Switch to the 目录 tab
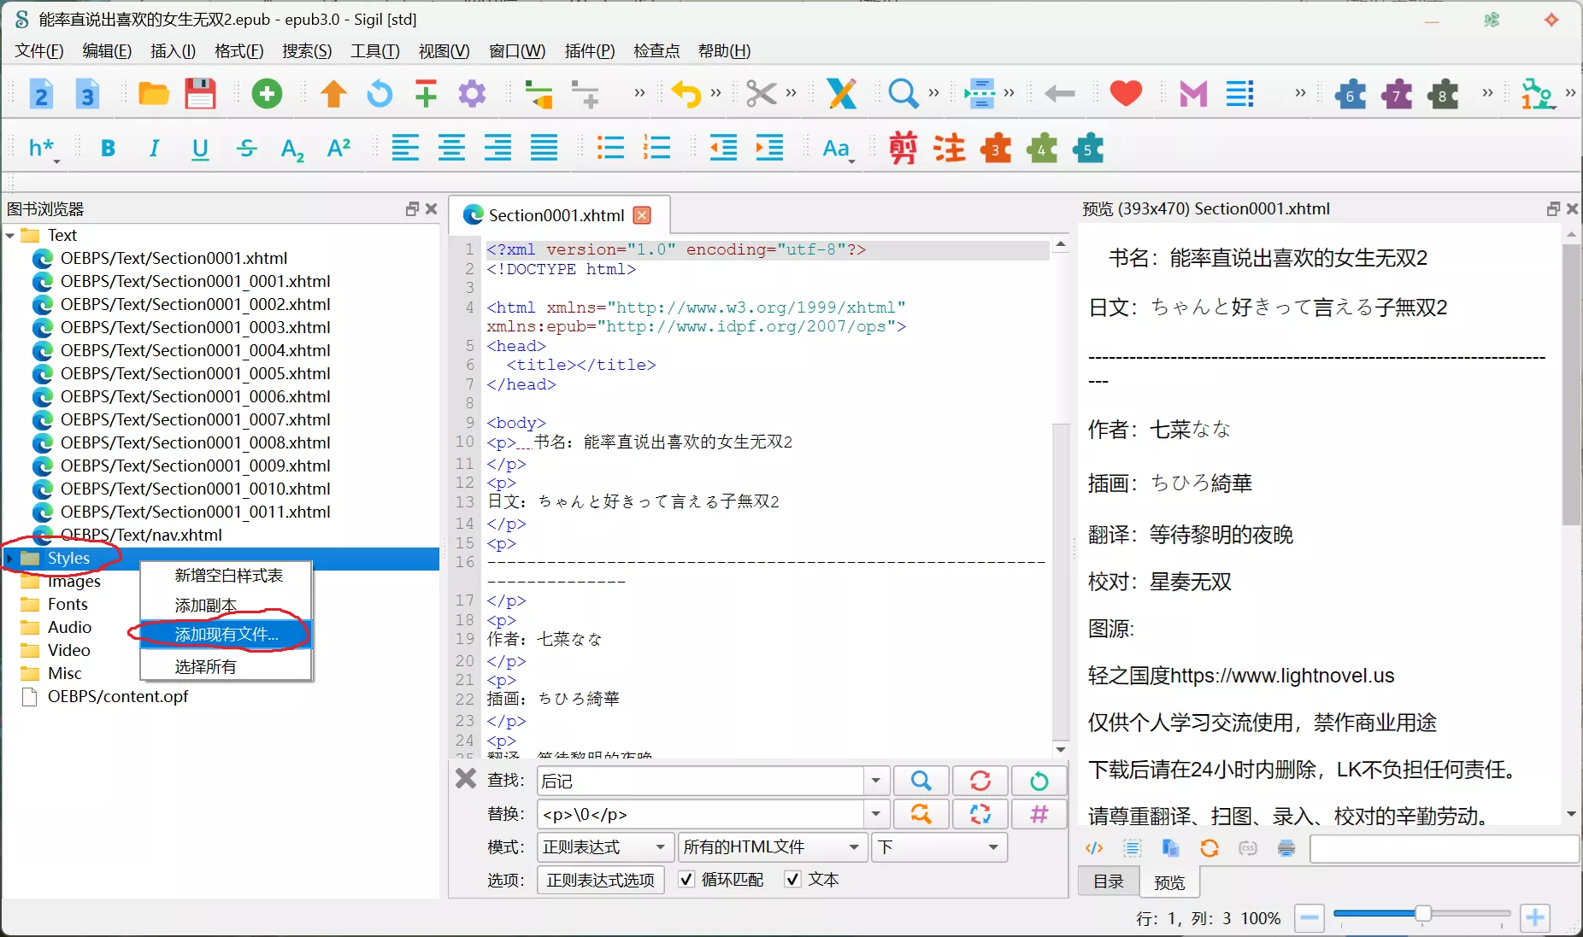Screen dimensions: 1583x937 [x=1109, y=881]
